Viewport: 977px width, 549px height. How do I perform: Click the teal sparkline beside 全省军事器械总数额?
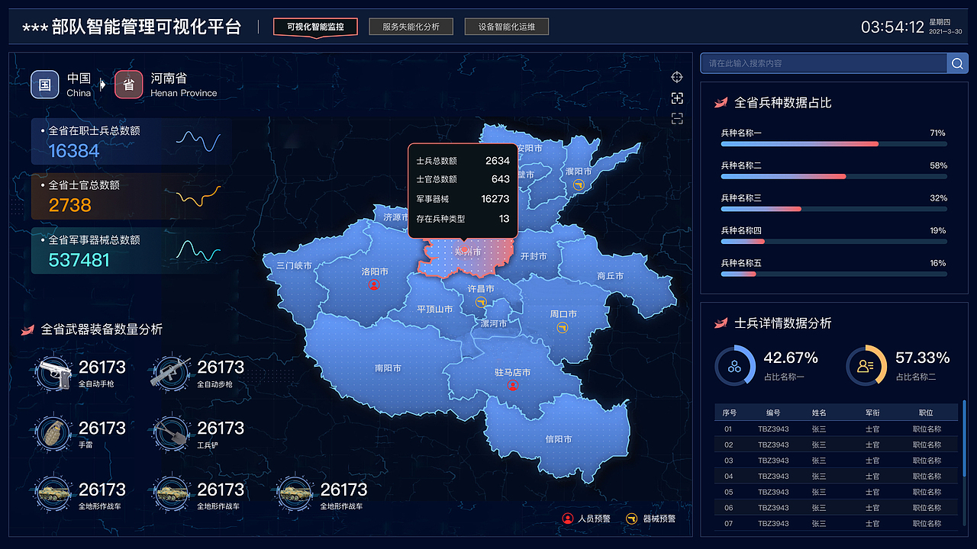198,250
